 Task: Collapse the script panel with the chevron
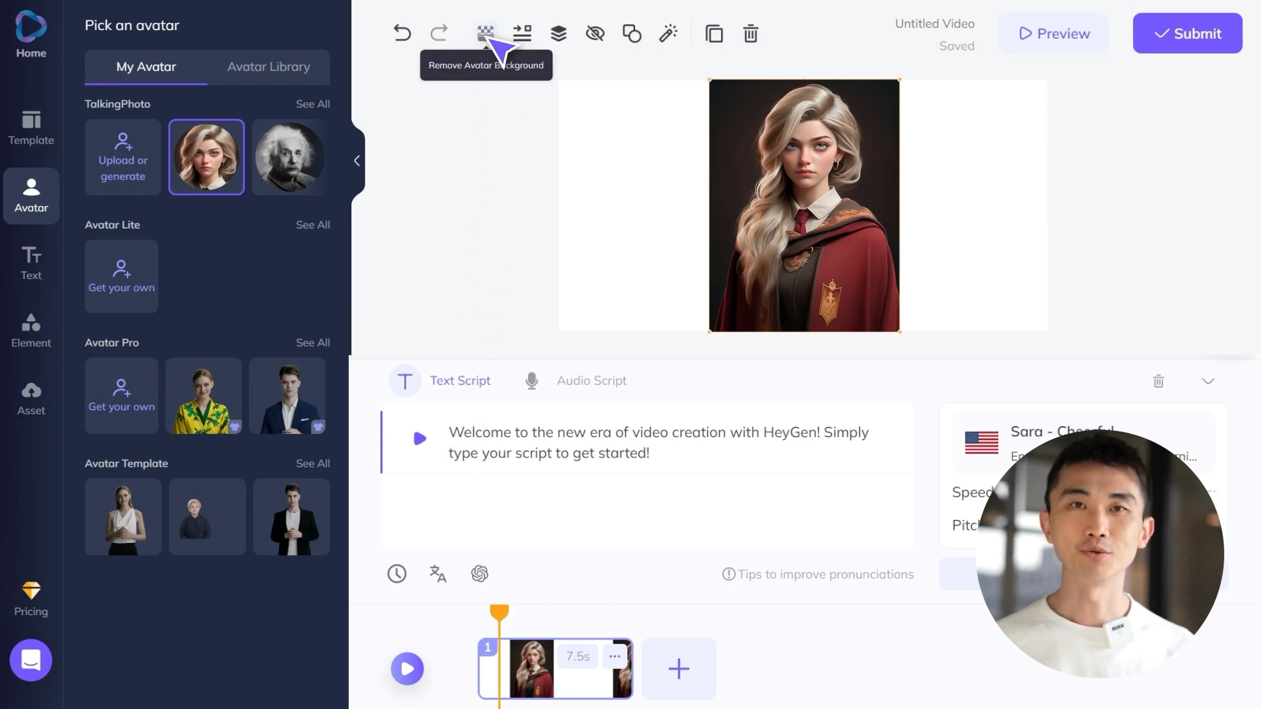click(x=1208, y=381)
